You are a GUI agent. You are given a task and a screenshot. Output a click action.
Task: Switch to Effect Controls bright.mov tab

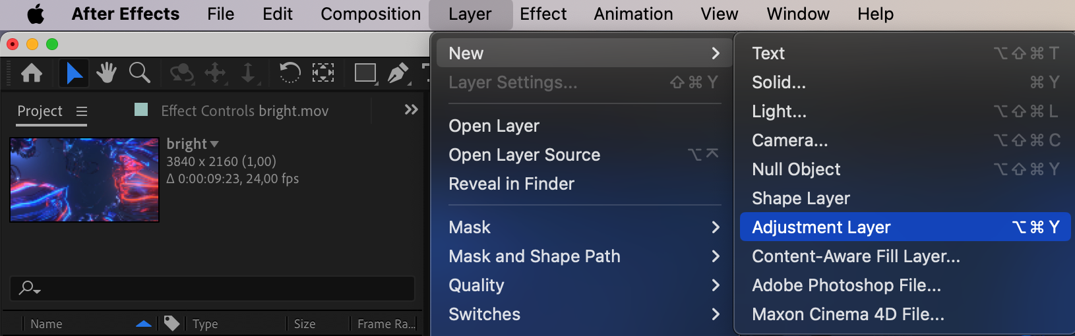244,111
